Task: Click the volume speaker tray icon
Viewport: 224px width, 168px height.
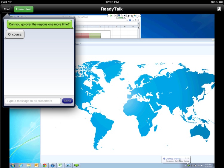Action: (202, 165)
